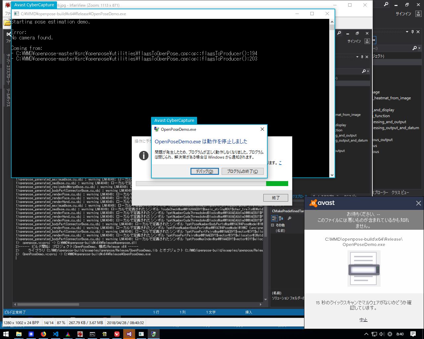424x339 pixels.
Task: Click the デバッグ button in the crash dialog
Action: 204,171
